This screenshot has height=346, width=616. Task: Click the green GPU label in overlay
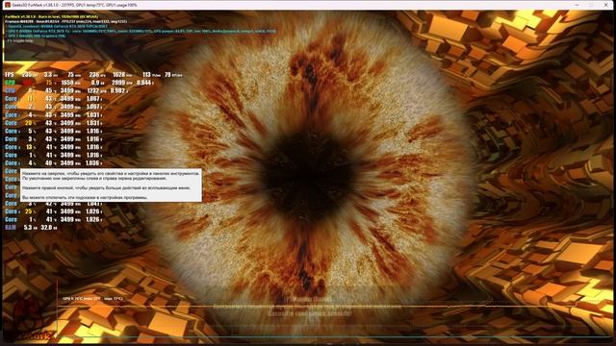[x=10, y=83]
